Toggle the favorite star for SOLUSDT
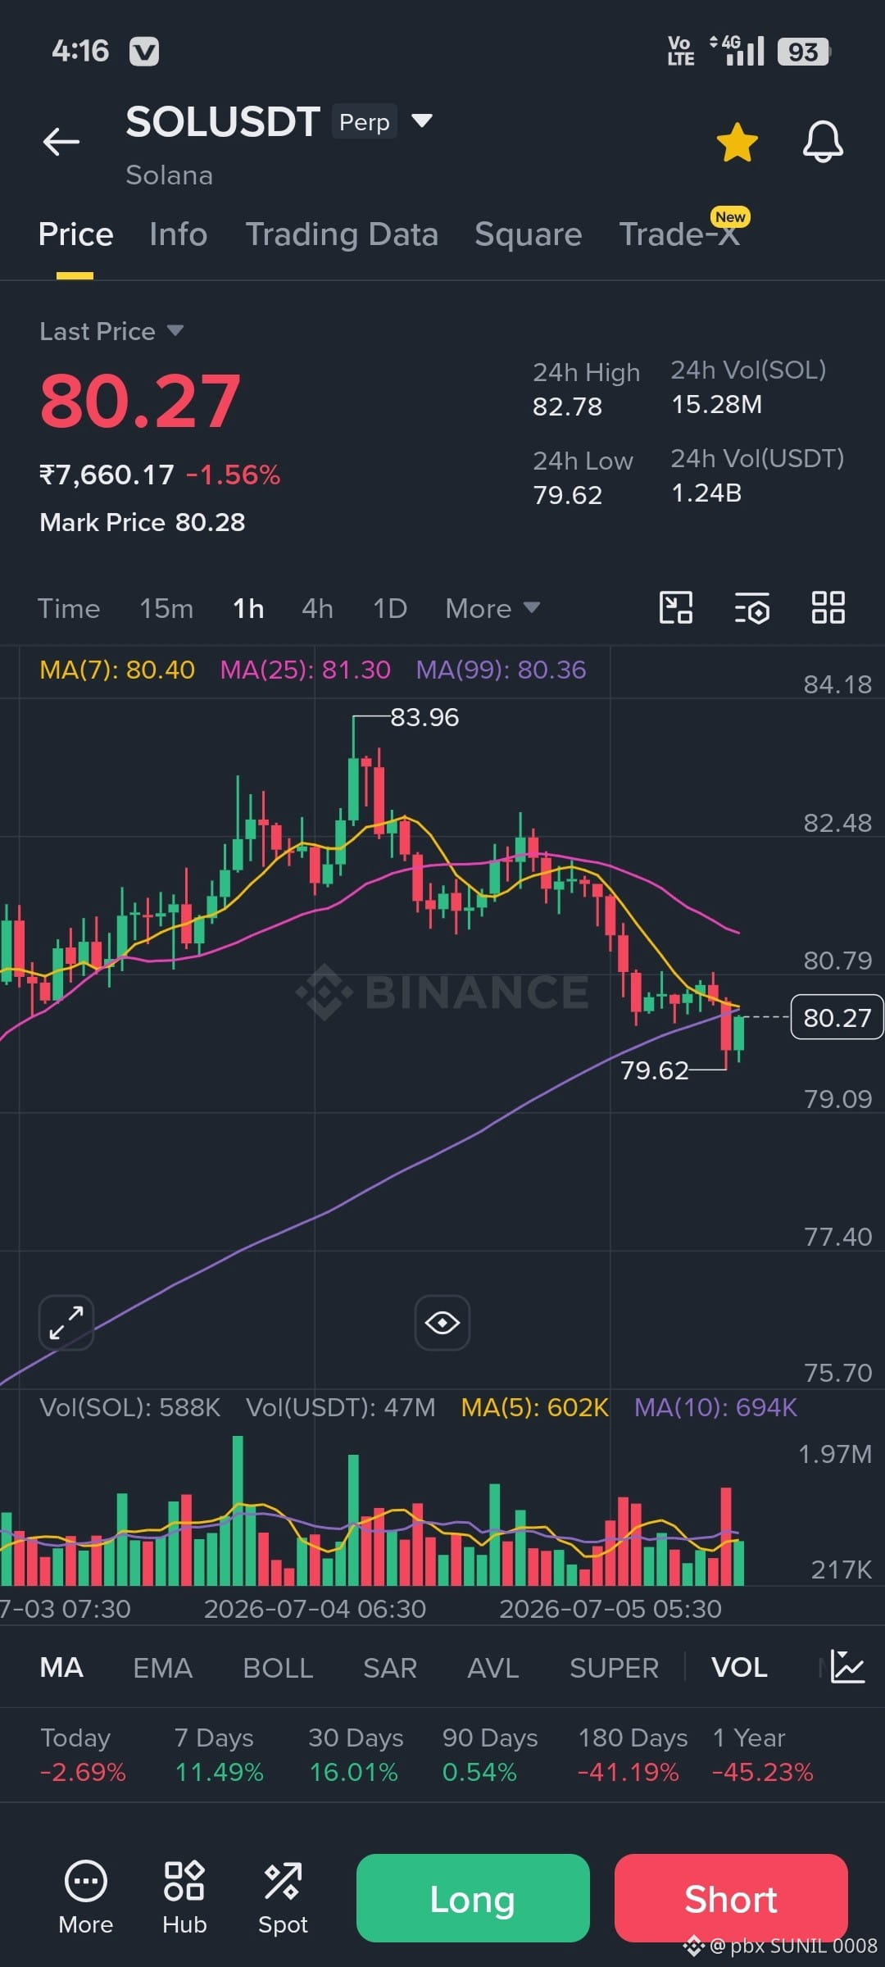 tap(737, 142)
